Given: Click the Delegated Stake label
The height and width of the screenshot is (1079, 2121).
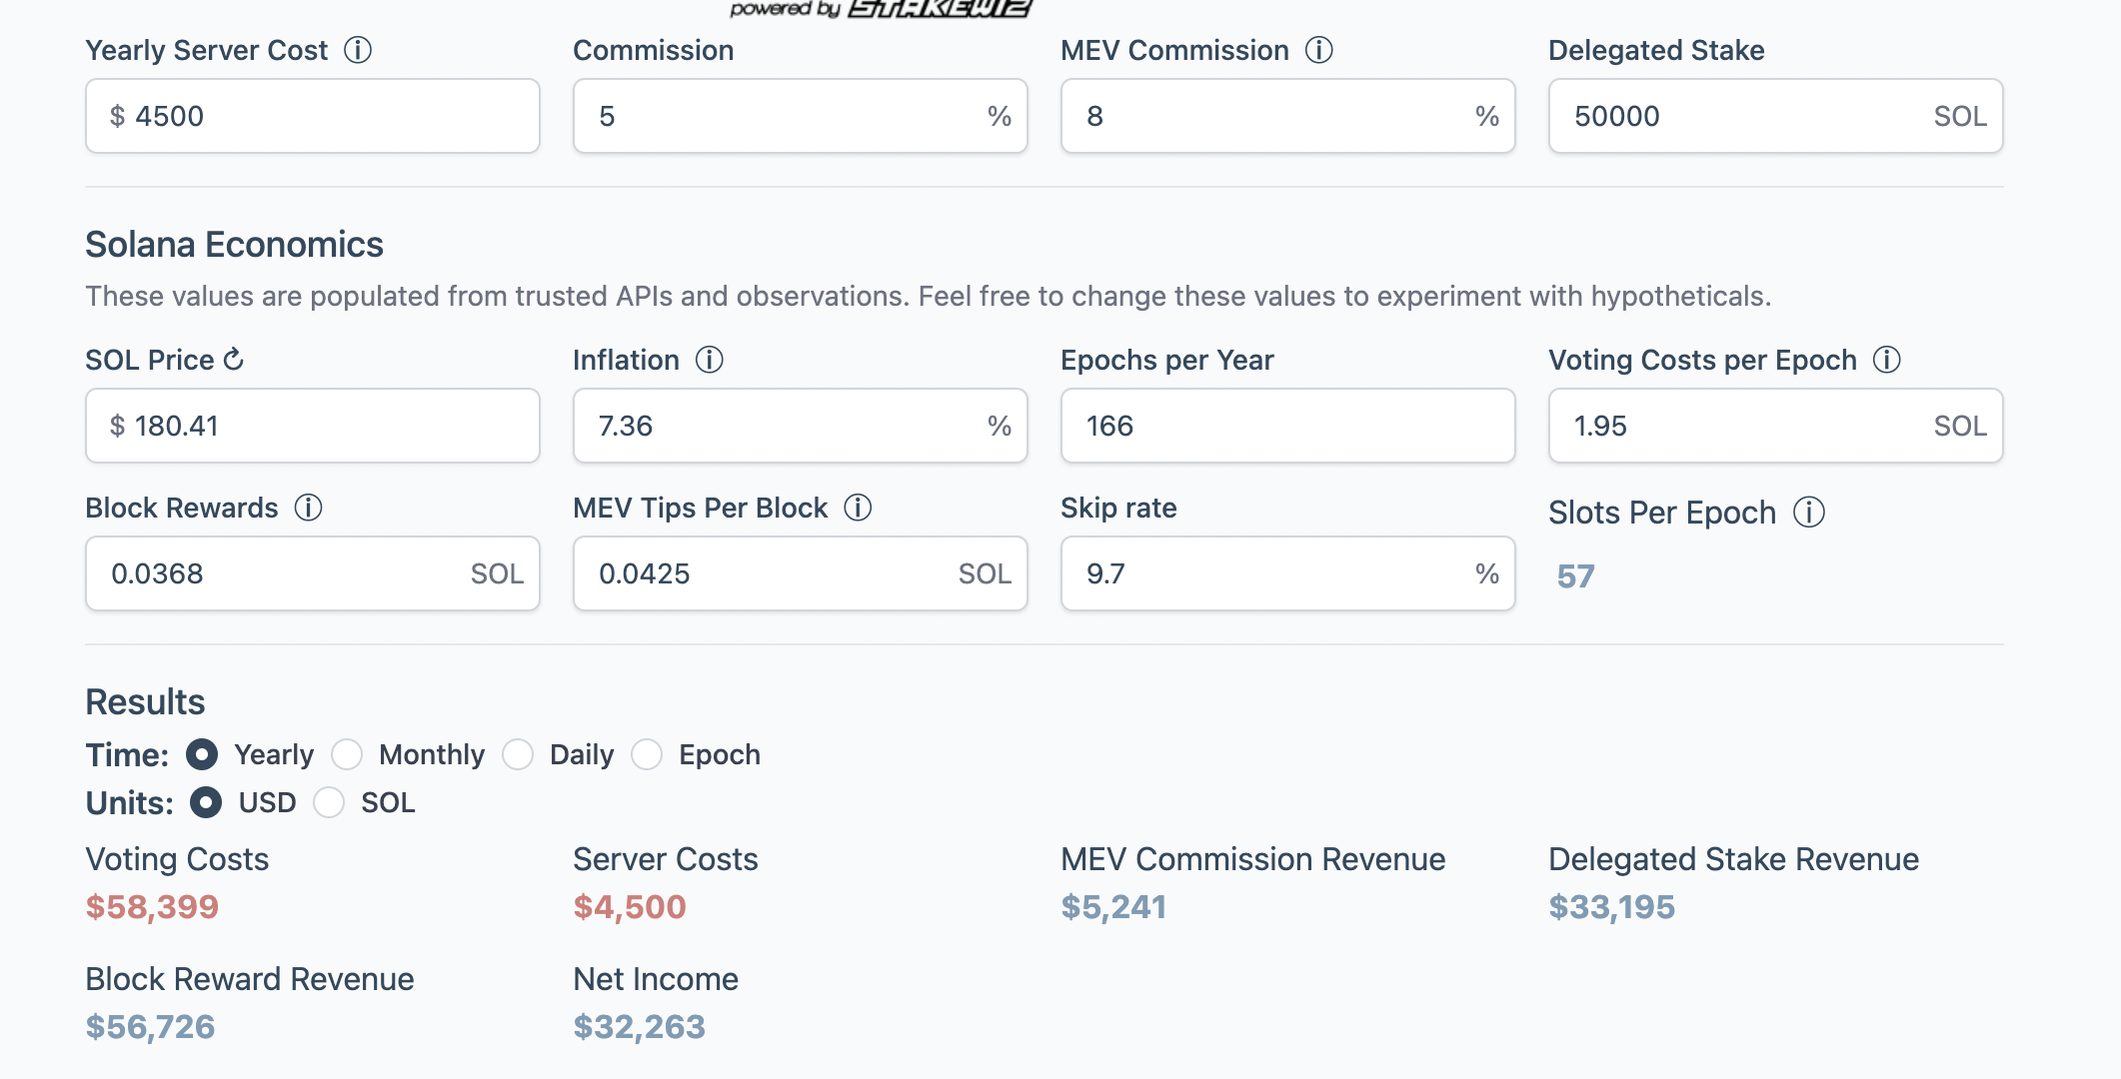Looking at the screenshot, I should point(1656,50).
